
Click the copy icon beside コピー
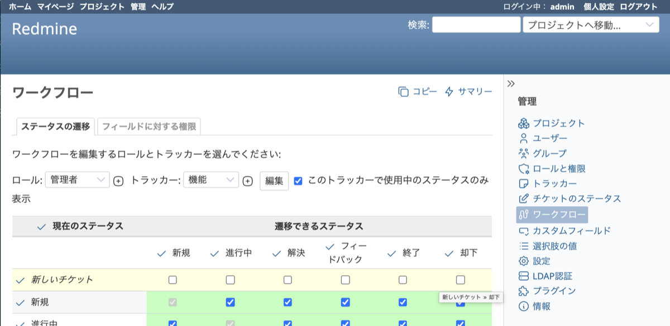pyautogui.click(x=403, y=92)
